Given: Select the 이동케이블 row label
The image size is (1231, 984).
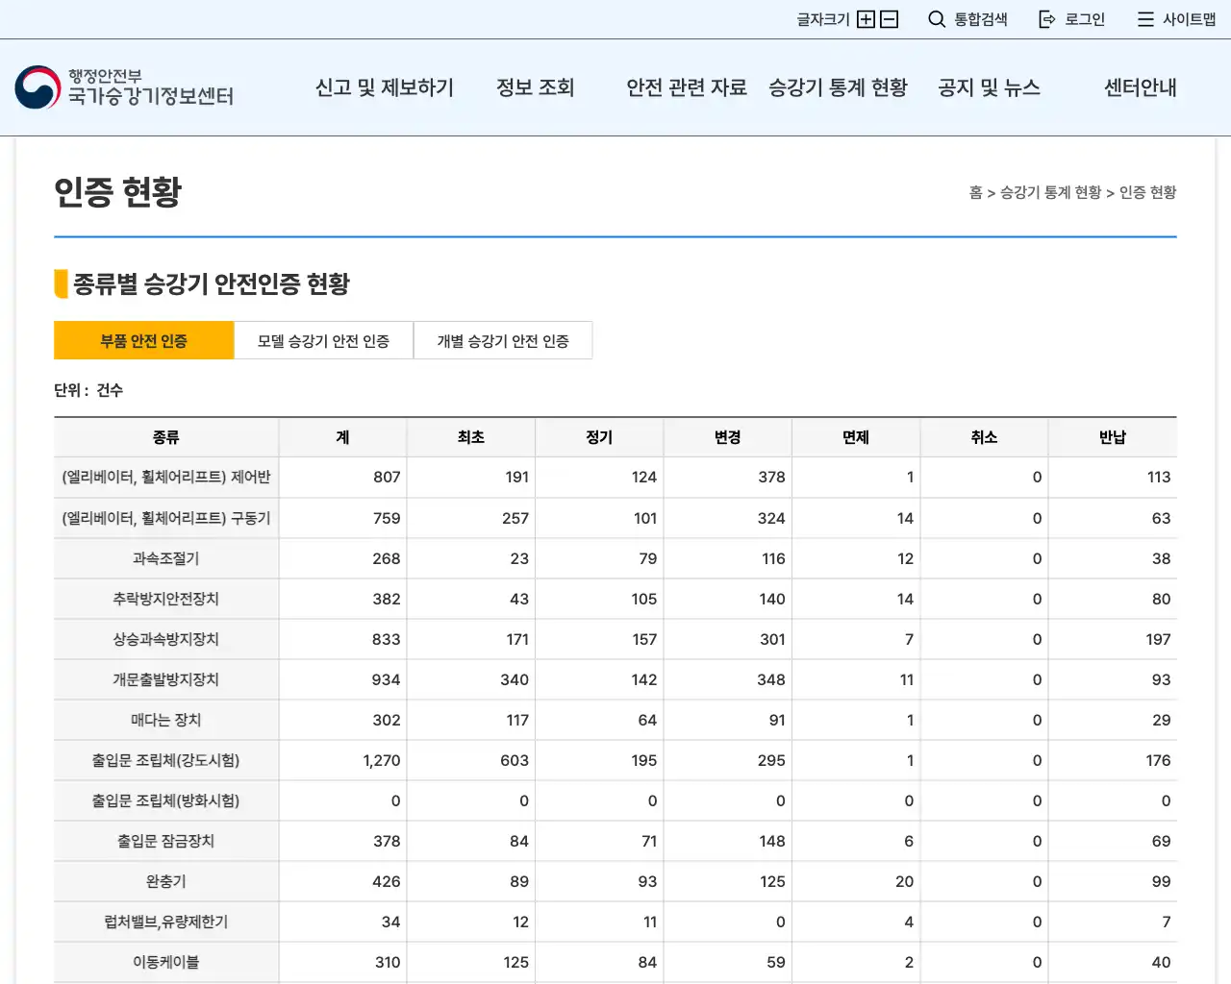Looking at the screenshot, I should point(166,962).
